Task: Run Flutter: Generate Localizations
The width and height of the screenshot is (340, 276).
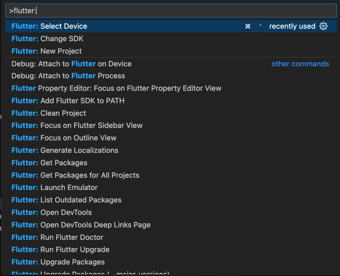Action: 171,150
